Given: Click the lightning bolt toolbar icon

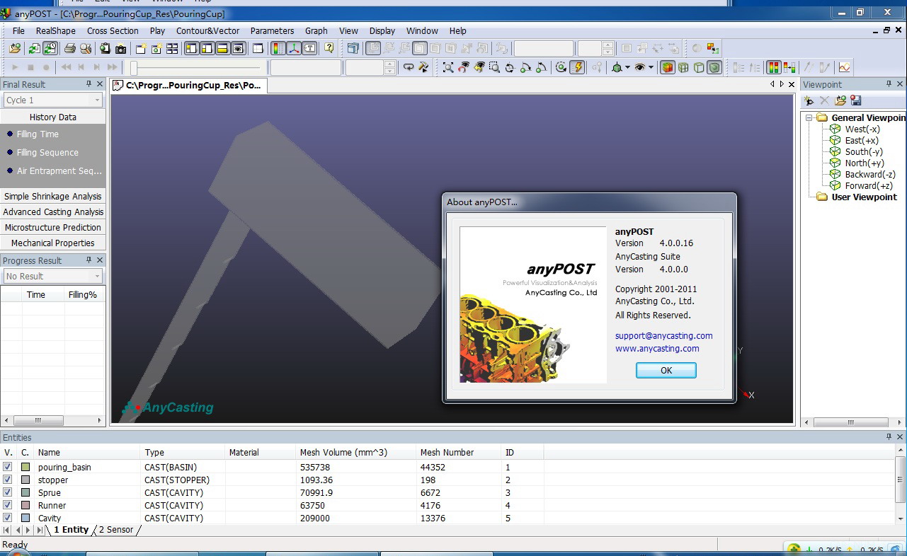Looking at the screenshot, I should [x=578, y=67].
